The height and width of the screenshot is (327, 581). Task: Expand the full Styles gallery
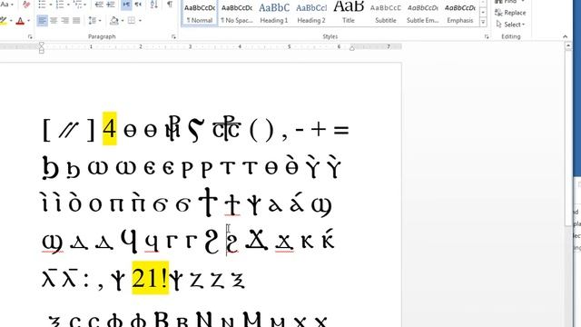tap(483, 22)
